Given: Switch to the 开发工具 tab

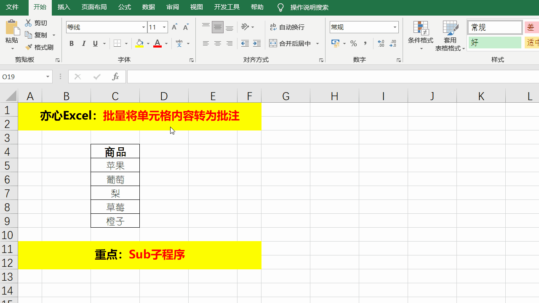Looking at the screenshot, I should 227,7.
